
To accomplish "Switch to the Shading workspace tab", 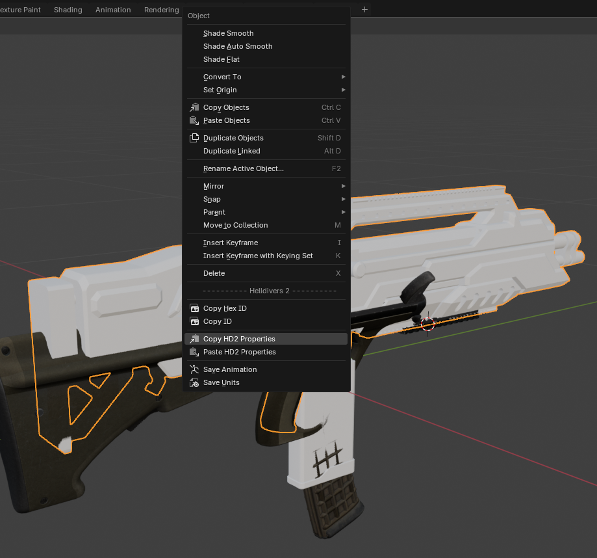I will 68,10.
